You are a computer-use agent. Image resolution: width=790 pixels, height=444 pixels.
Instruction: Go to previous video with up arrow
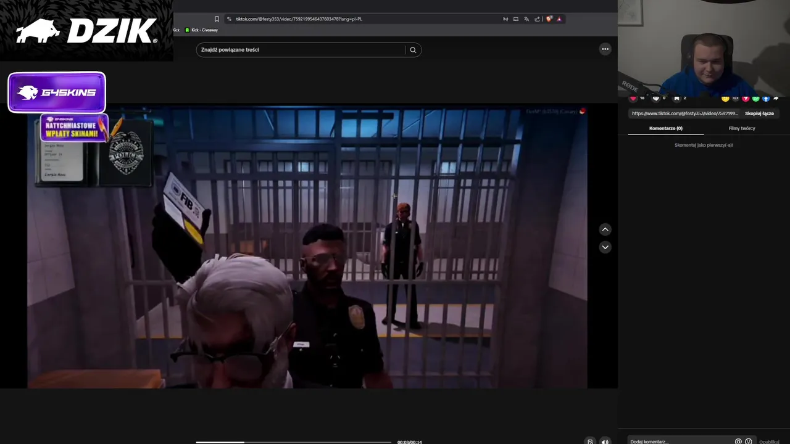tap(605, 229)
